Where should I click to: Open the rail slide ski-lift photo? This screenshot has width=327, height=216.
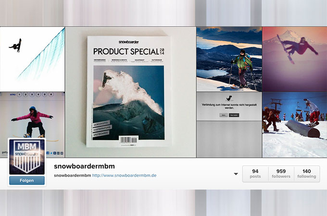point(295,125)
